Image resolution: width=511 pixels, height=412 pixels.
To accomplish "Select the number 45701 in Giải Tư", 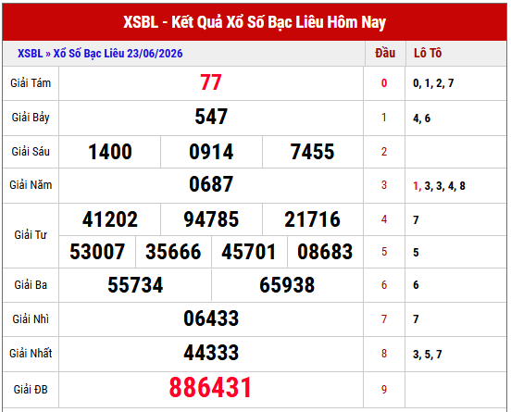I will pos(249,252).
